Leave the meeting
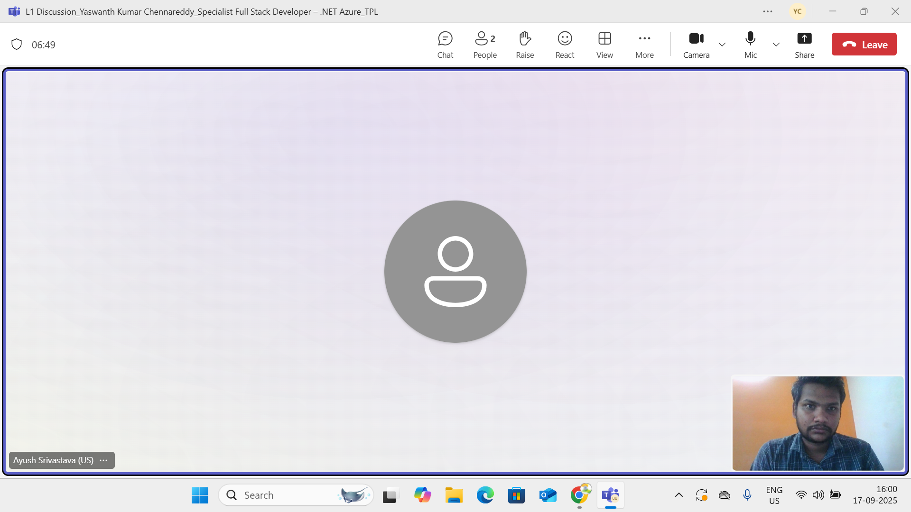Image resolution: width=911 pixels, height=512 pixels. (864, 45)
